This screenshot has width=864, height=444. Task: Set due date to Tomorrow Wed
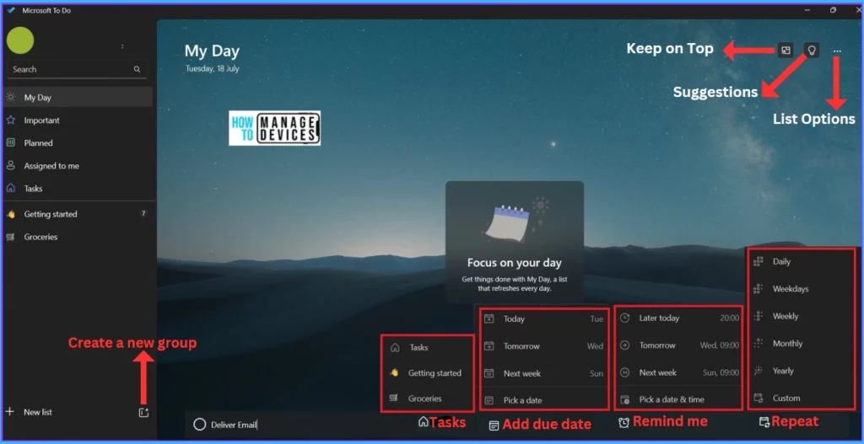coord(544,346)
